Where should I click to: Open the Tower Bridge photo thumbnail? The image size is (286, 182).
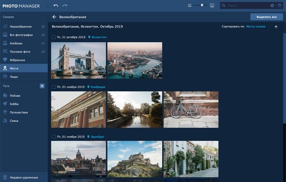click(79, 60)
